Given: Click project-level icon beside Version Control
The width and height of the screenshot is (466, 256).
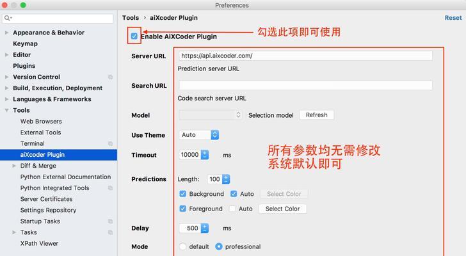Looking at the screenshot, I should [110, 77].
